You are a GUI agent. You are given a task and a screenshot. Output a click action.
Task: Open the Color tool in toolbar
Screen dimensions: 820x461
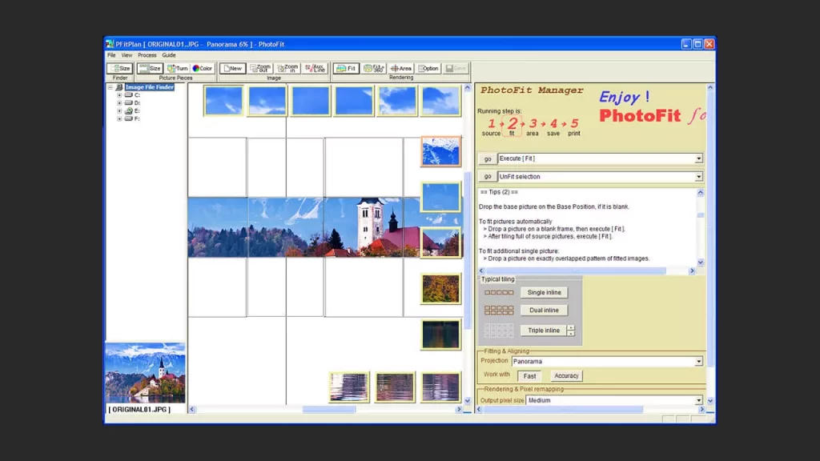pyautogui.click(x=203, y=68)
